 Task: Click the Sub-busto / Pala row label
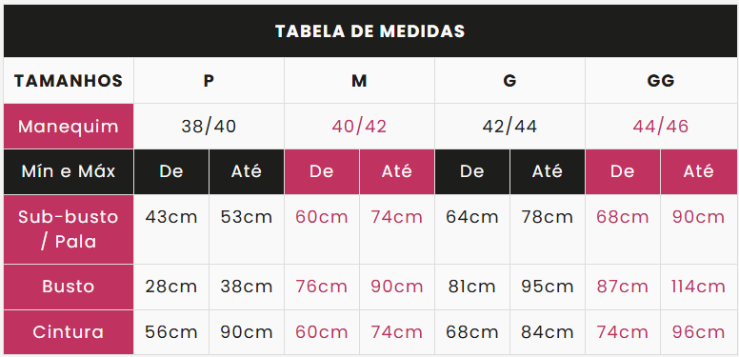pyautogui.click(x=69, y=228)
